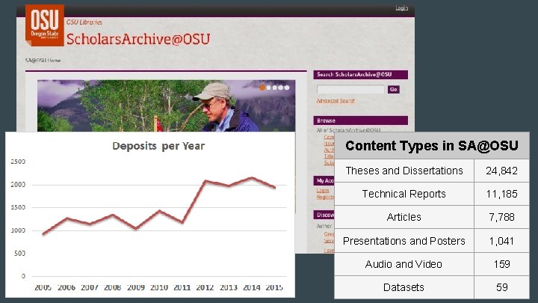This screenshot has height=303, width=538.
Task: Click the 2012 peak on the line chart
Action: (x=205, y=181)
